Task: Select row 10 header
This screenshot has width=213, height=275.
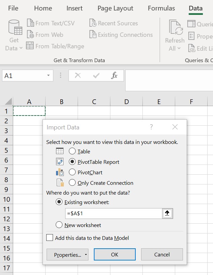Action: coord(6,199)
